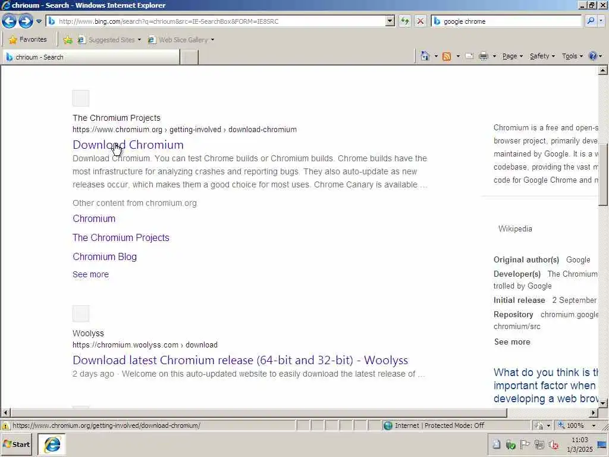Click the Wikipedia source label in the sidebar
Image resolution: width=609 pixels, height=457 pixels.
tap(515, 228)
